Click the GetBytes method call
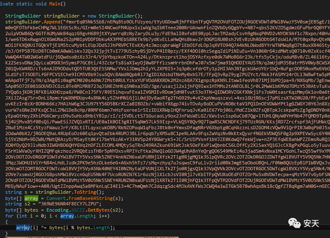The width and height of the screenshot is (330, 238). coord(99,210)
